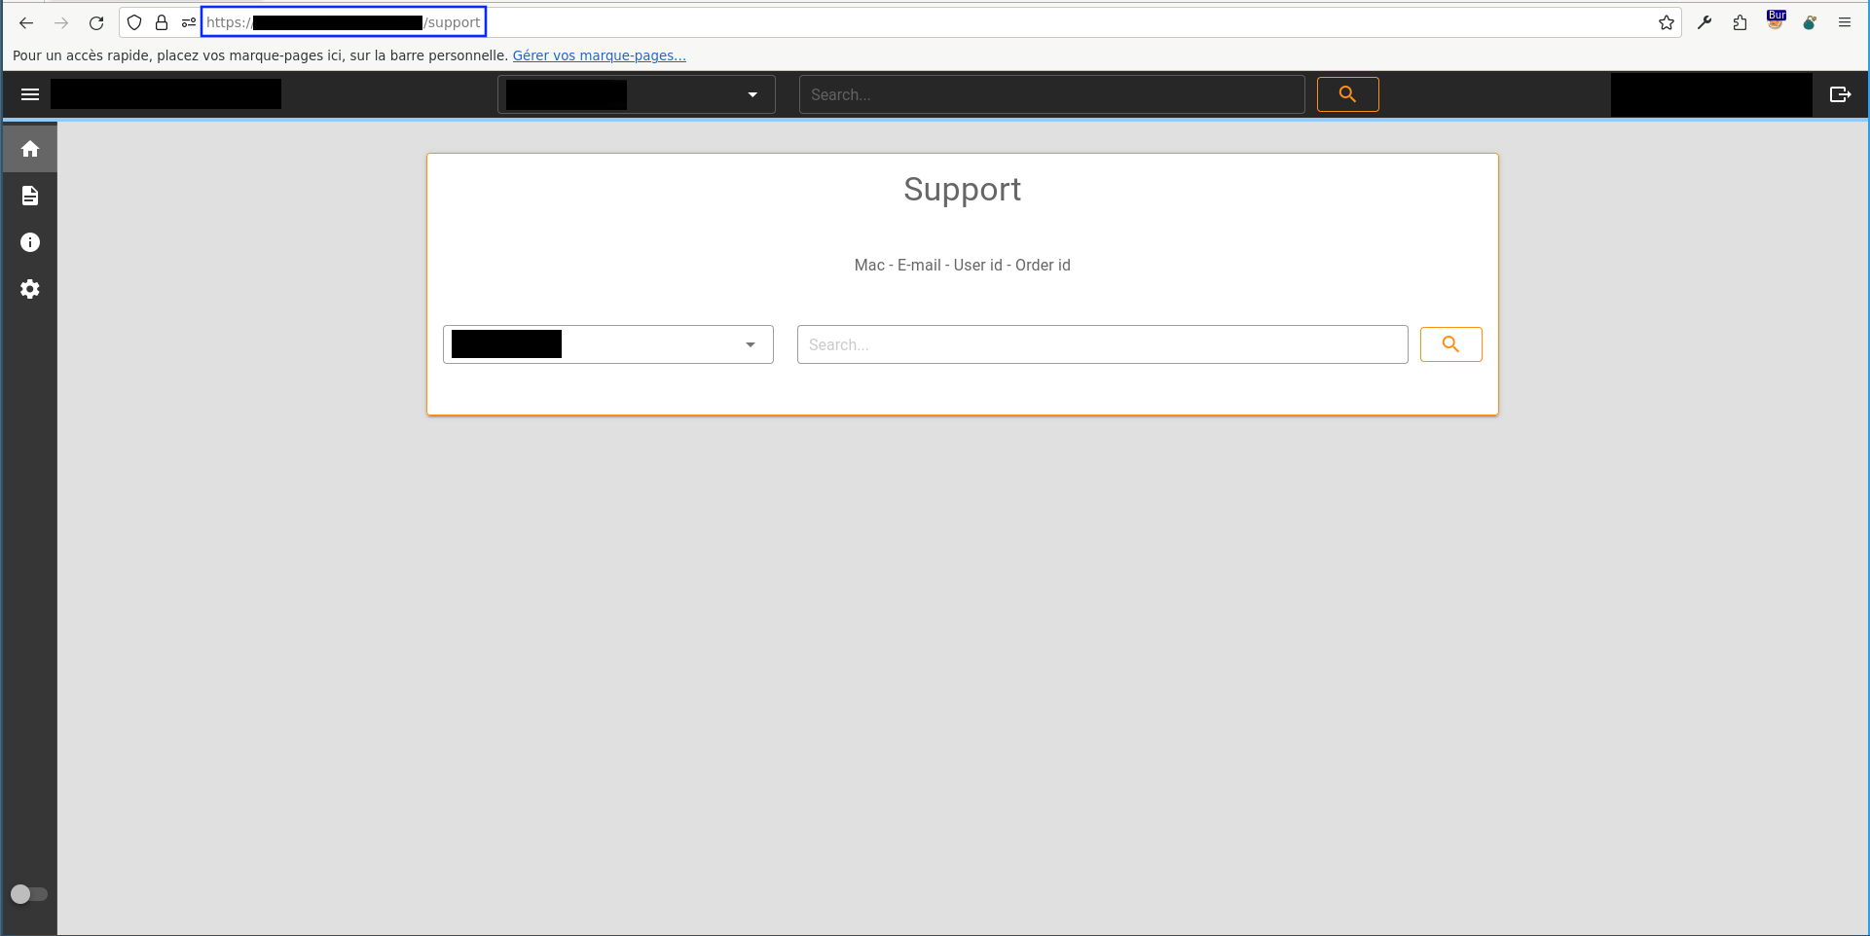Click the orange search button in the top bar
The width and height of the screenshot is (1870, 936).
click(x=1347, y=94)
